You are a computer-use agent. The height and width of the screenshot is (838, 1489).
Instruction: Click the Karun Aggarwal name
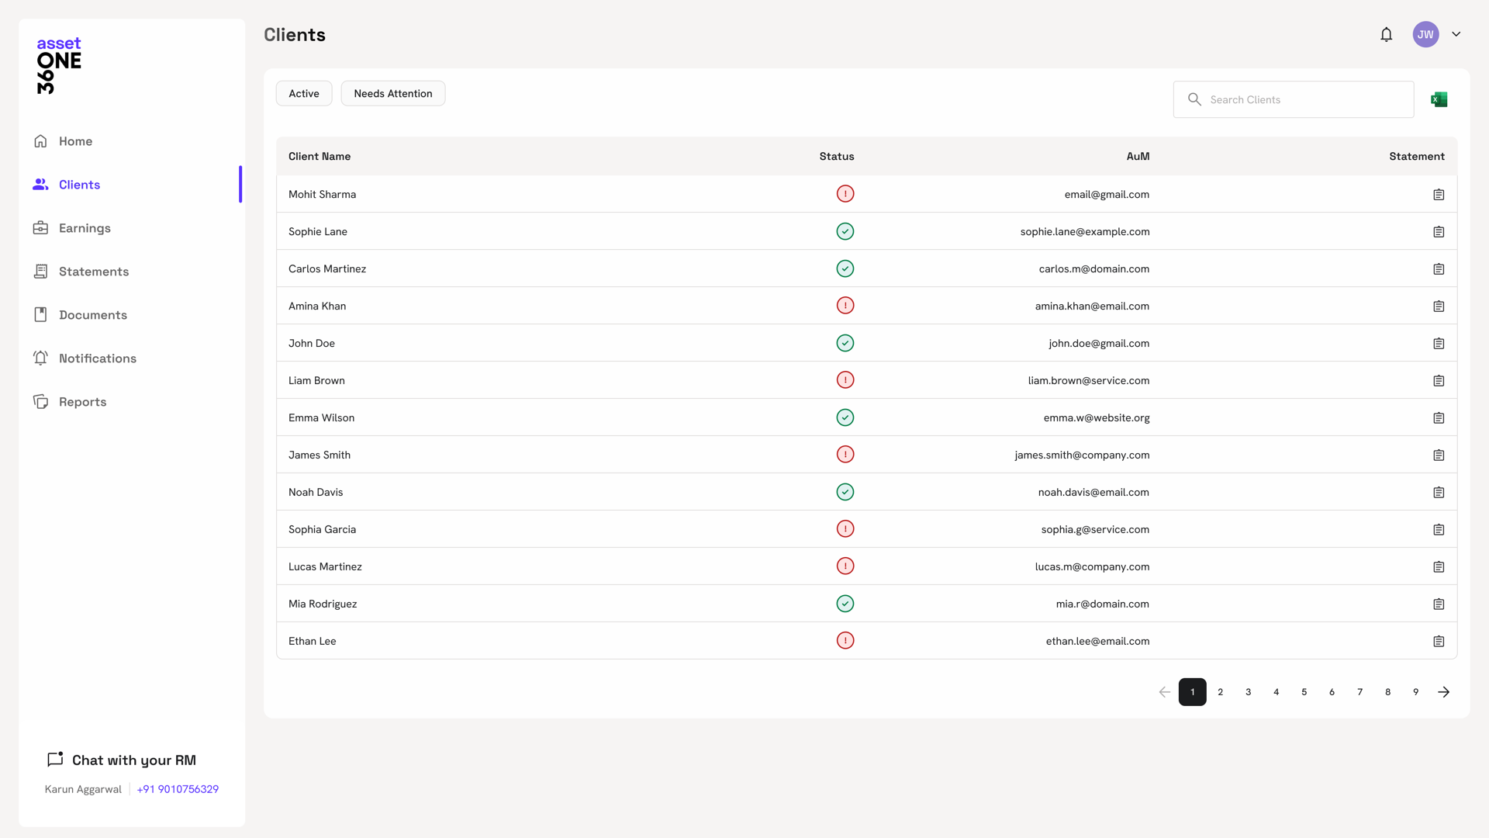(83, 789)
